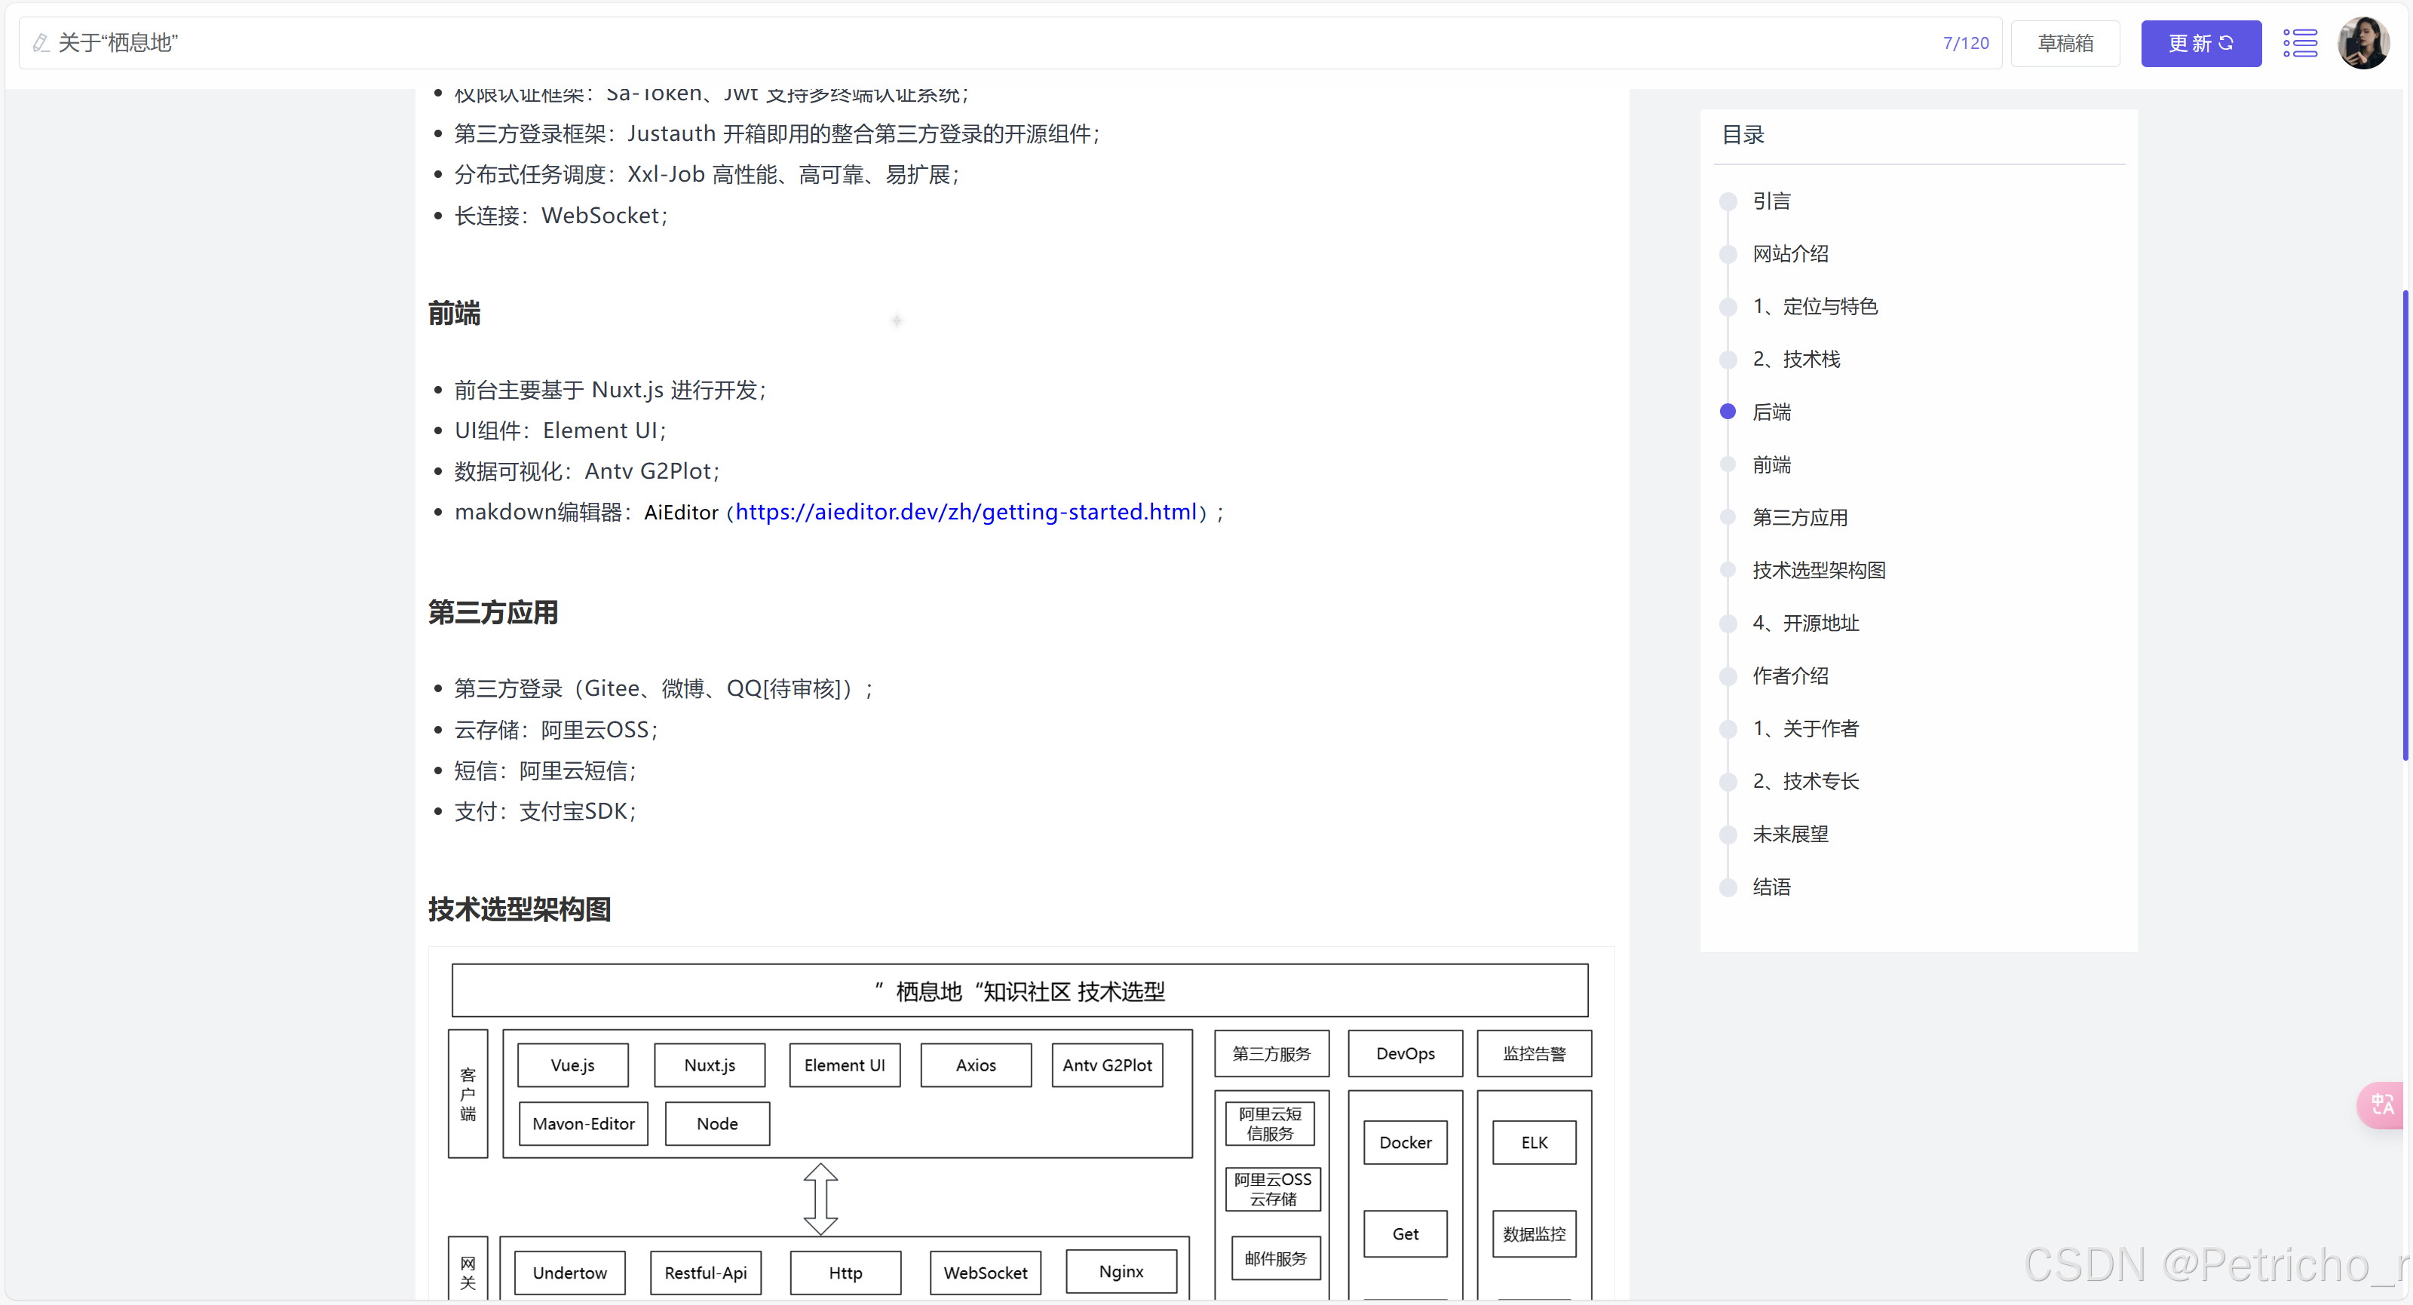The image size is (2413, 1305).
Task: Go to 4、开源地址 section
Action: (x=1804, y=623)
